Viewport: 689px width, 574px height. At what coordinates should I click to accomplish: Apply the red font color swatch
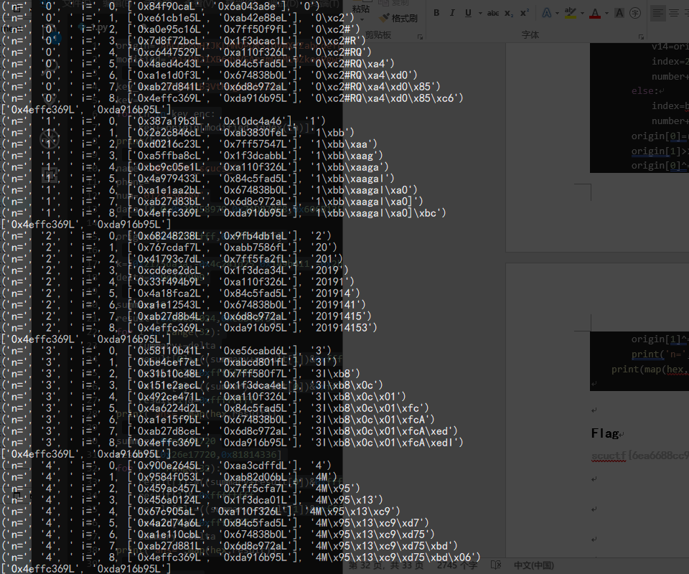pos(594,13)
